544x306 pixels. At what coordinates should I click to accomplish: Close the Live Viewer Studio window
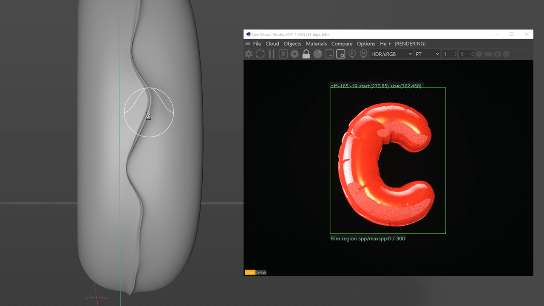527,34
